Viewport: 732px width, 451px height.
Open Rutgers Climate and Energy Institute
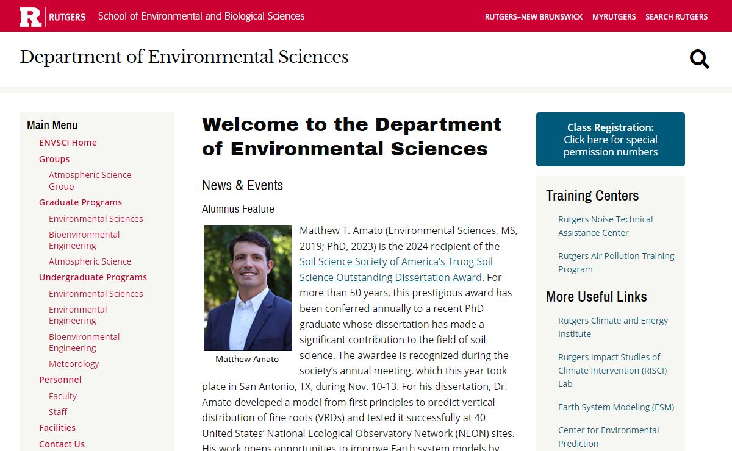613,327
